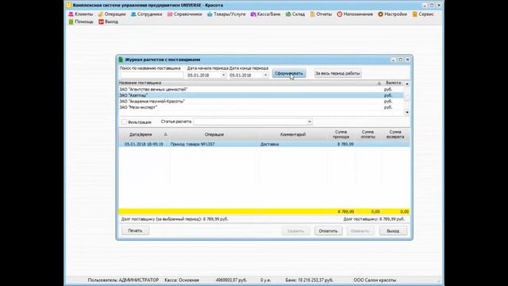Screen dimensions: 508x286
Task: Open the Настройки gear icon
Action: coord(380,14)
